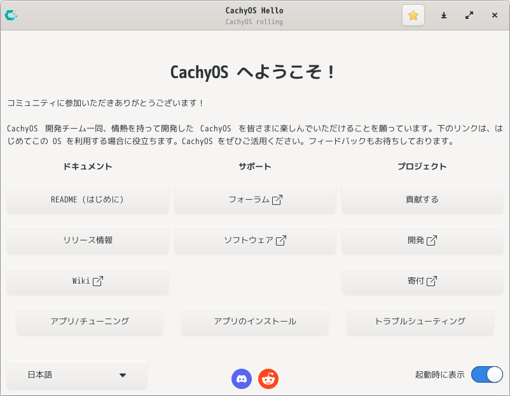
Task: Open the Wiki external link button
Action: pyautogui.click(x=88, y=280)
